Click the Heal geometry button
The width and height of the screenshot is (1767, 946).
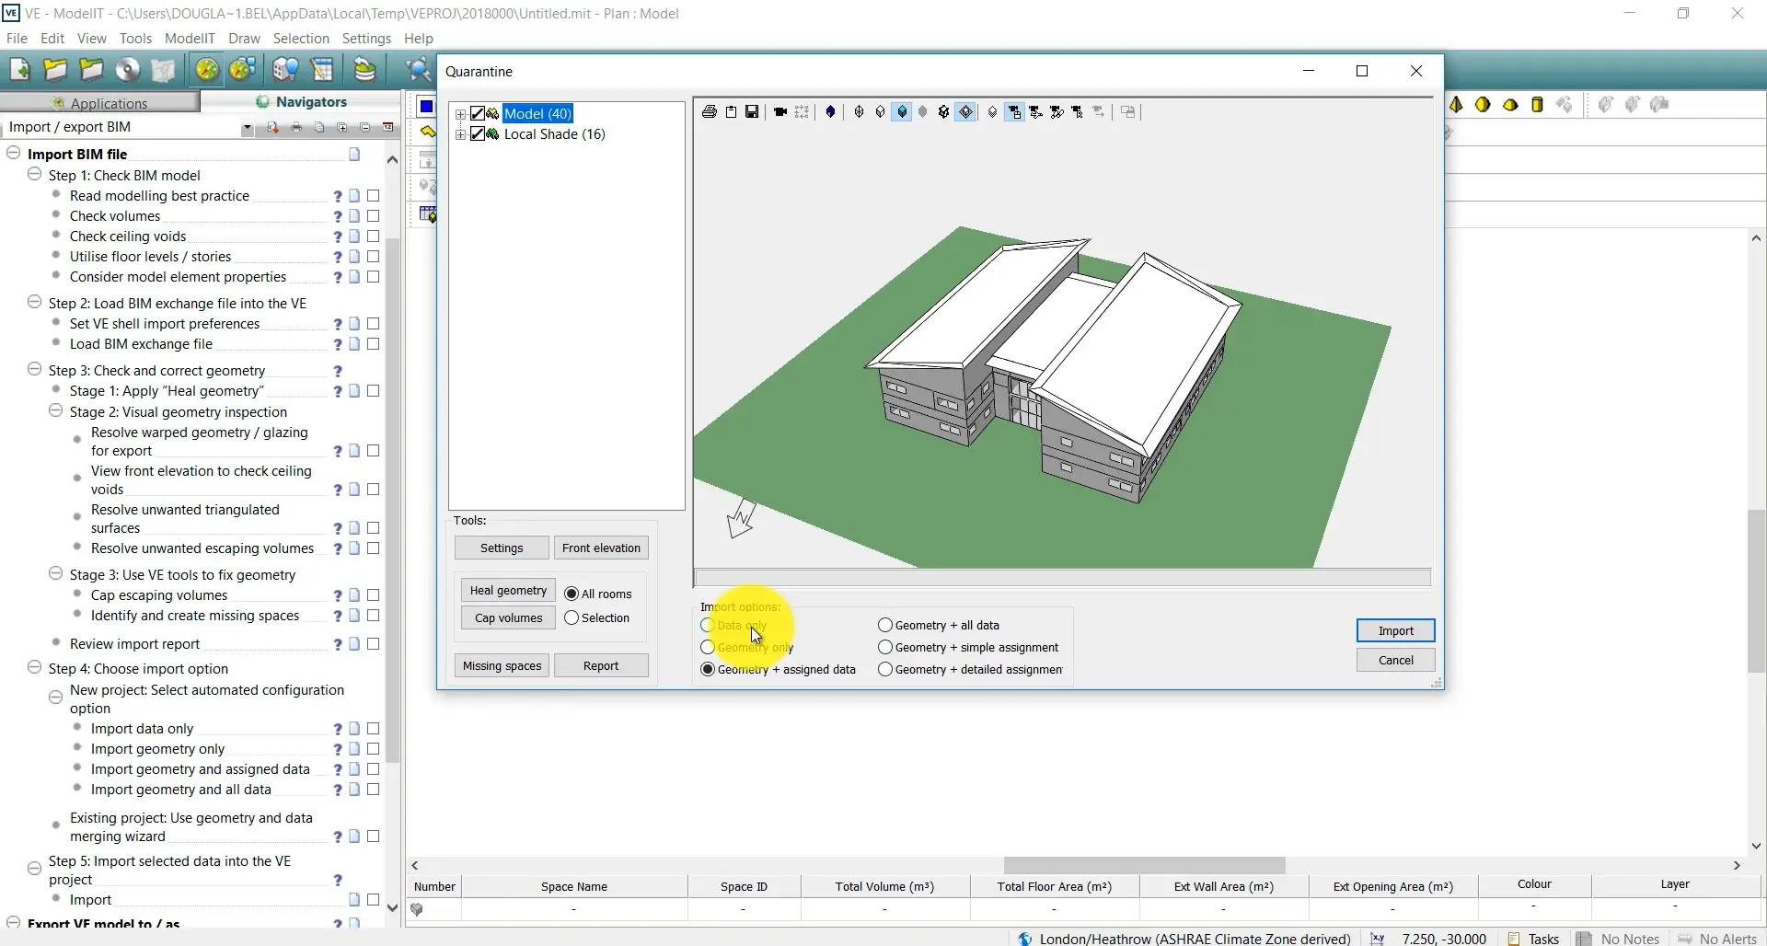tap(508, 591)
